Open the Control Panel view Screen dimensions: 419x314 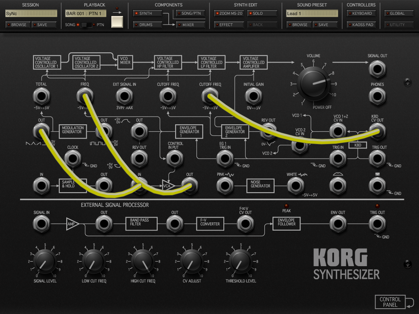tap(390, 302)
